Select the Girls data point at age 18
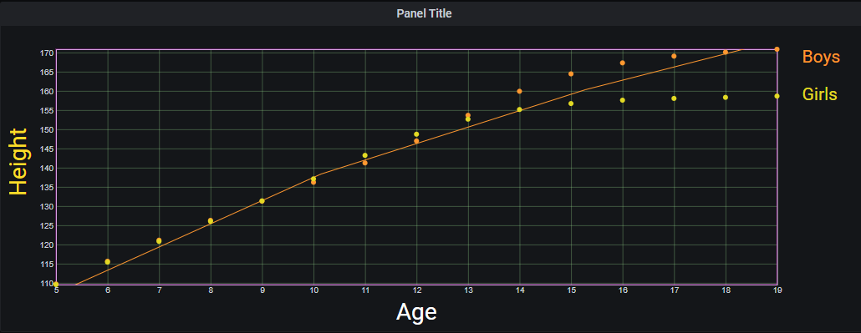This screenshot has width=861, height=333. [726, 97]
